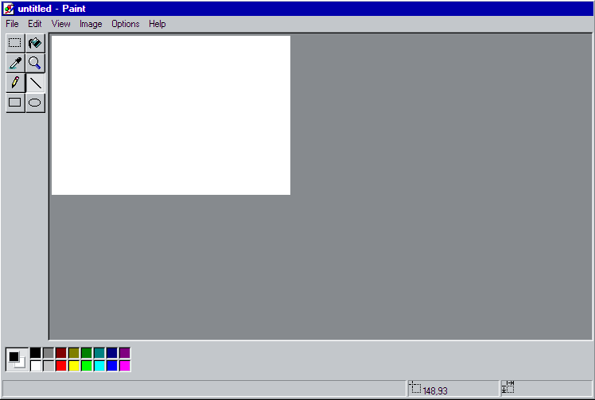
Task: Pick the dark green color swatch
Action: (87, 353)
